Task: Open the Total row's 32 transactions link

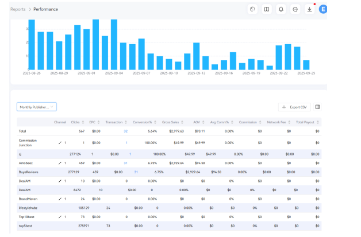Action: pyautogui.click(x=125, y=131)
